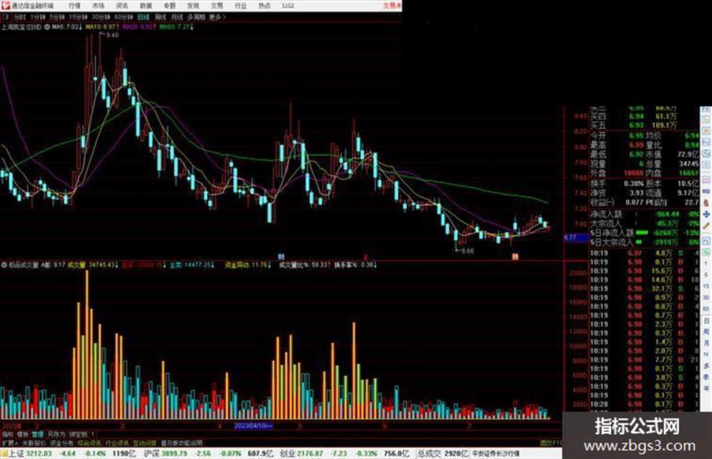
Task: Open the 数据 menu
Action: (x=145, y=6)
